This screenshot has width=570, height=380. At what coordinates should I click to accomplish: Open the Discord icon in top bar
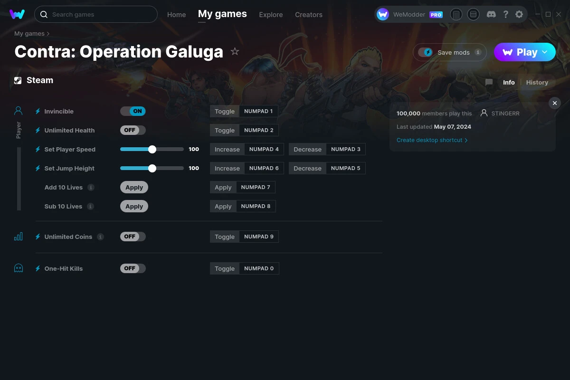[491, 14]
